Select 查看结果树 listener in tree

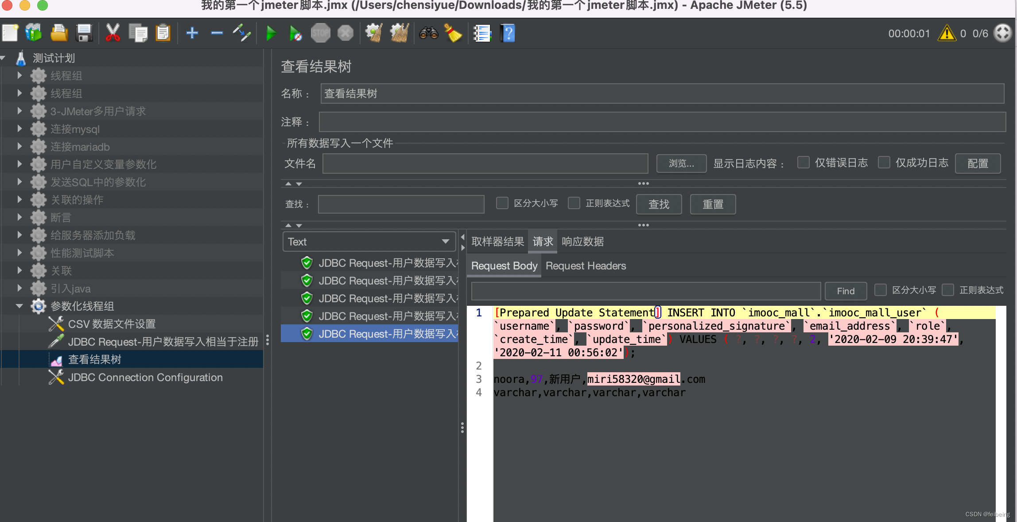click(x=94, y=359)
